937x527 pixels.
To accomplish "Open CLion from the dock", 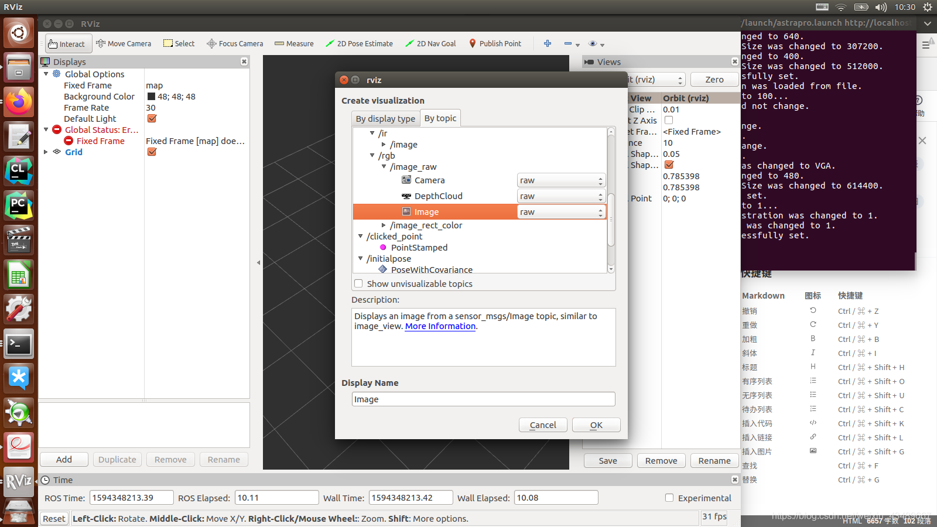I will click(x=19, y=172).
